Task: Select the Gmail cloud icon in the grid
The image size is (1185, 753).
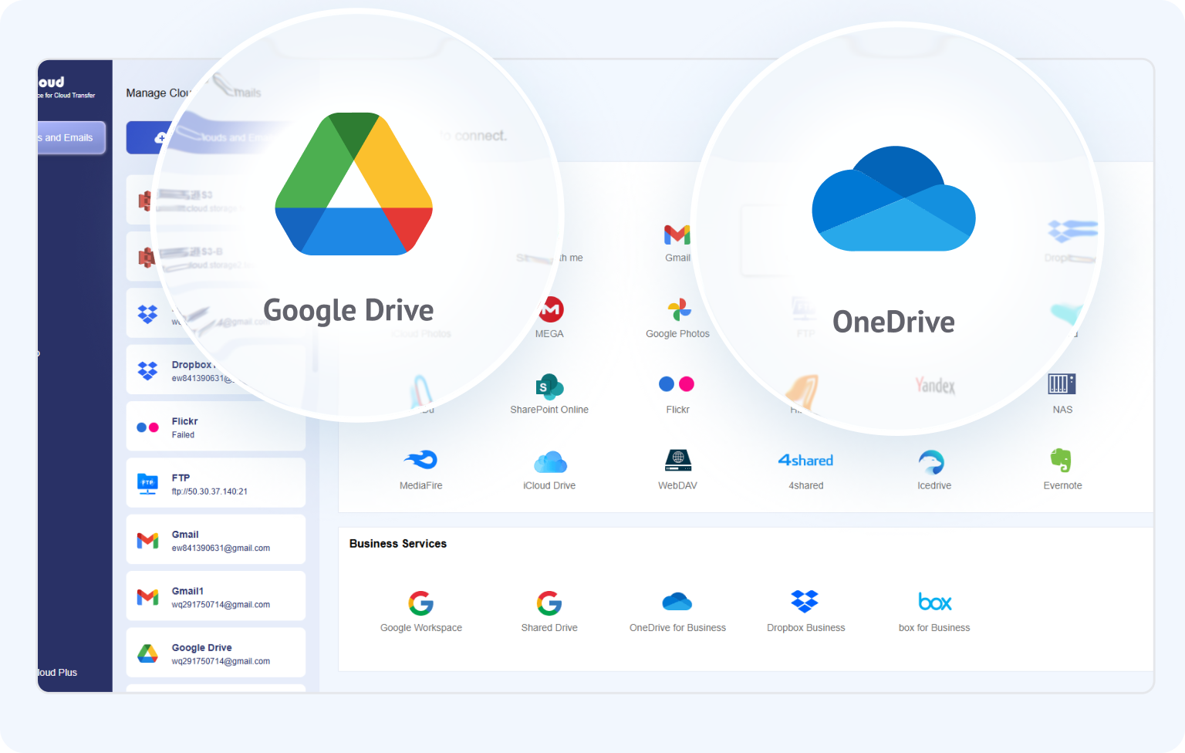Action: point(677,235)
